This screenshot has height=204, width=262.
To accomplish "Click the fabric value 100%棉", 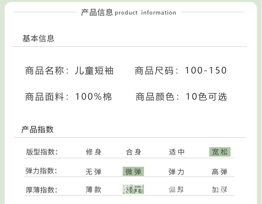I will (94, 97).
